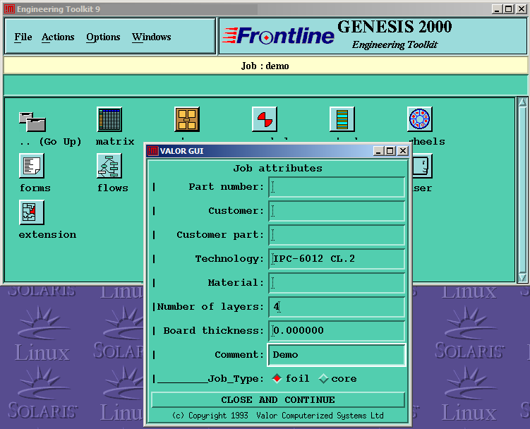The width and height of the screenshot is (530, 429).
Task: Open the matrix icon
Action: [109, 119]
